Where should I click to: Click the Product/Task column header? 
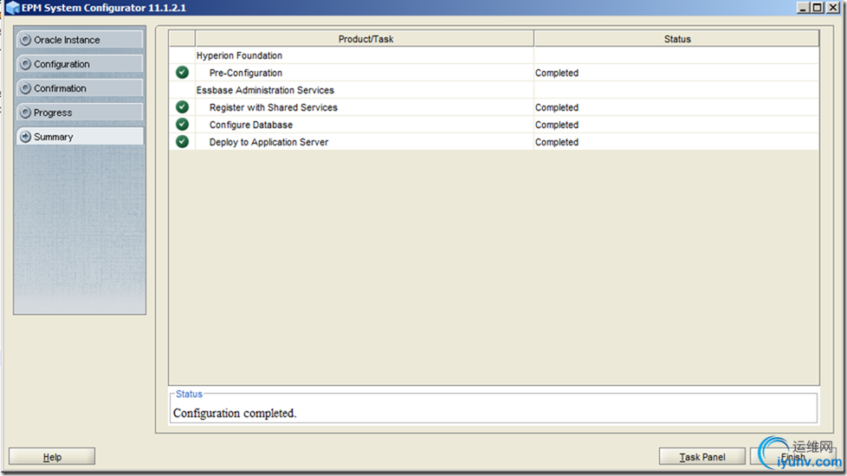[x=365, y=39]
